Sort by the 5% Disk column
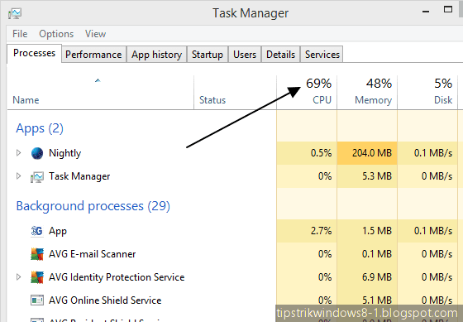463x322 pixels. point(427,92)
